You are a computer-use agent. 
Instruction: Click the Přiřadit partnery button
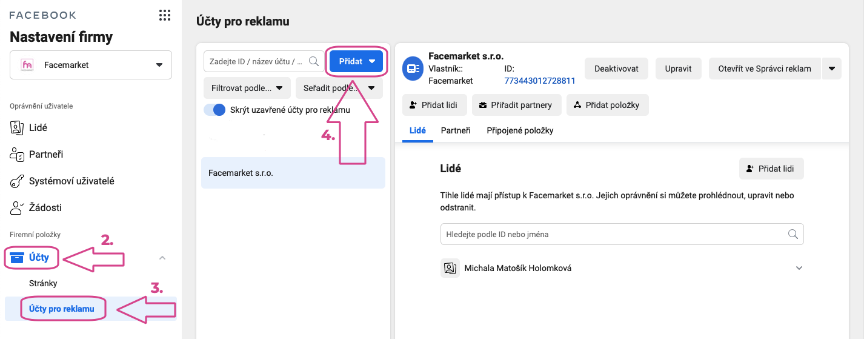[x=516, y=105]
